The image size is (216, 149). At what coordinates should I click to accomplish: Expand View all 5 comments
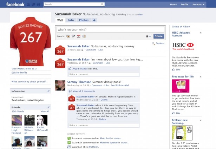click(x=84, y=91)
